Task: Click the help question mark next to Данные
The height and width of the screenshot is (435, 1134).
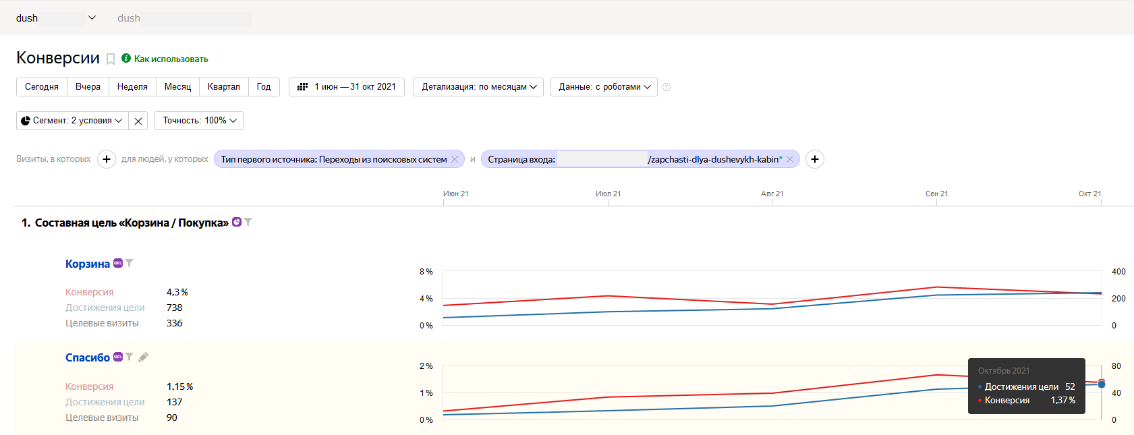Action: 667,87
